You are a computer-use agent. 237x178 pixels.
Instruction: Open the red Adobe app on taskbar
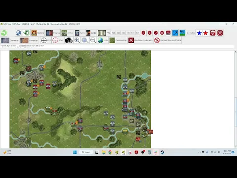click(136, 152)
